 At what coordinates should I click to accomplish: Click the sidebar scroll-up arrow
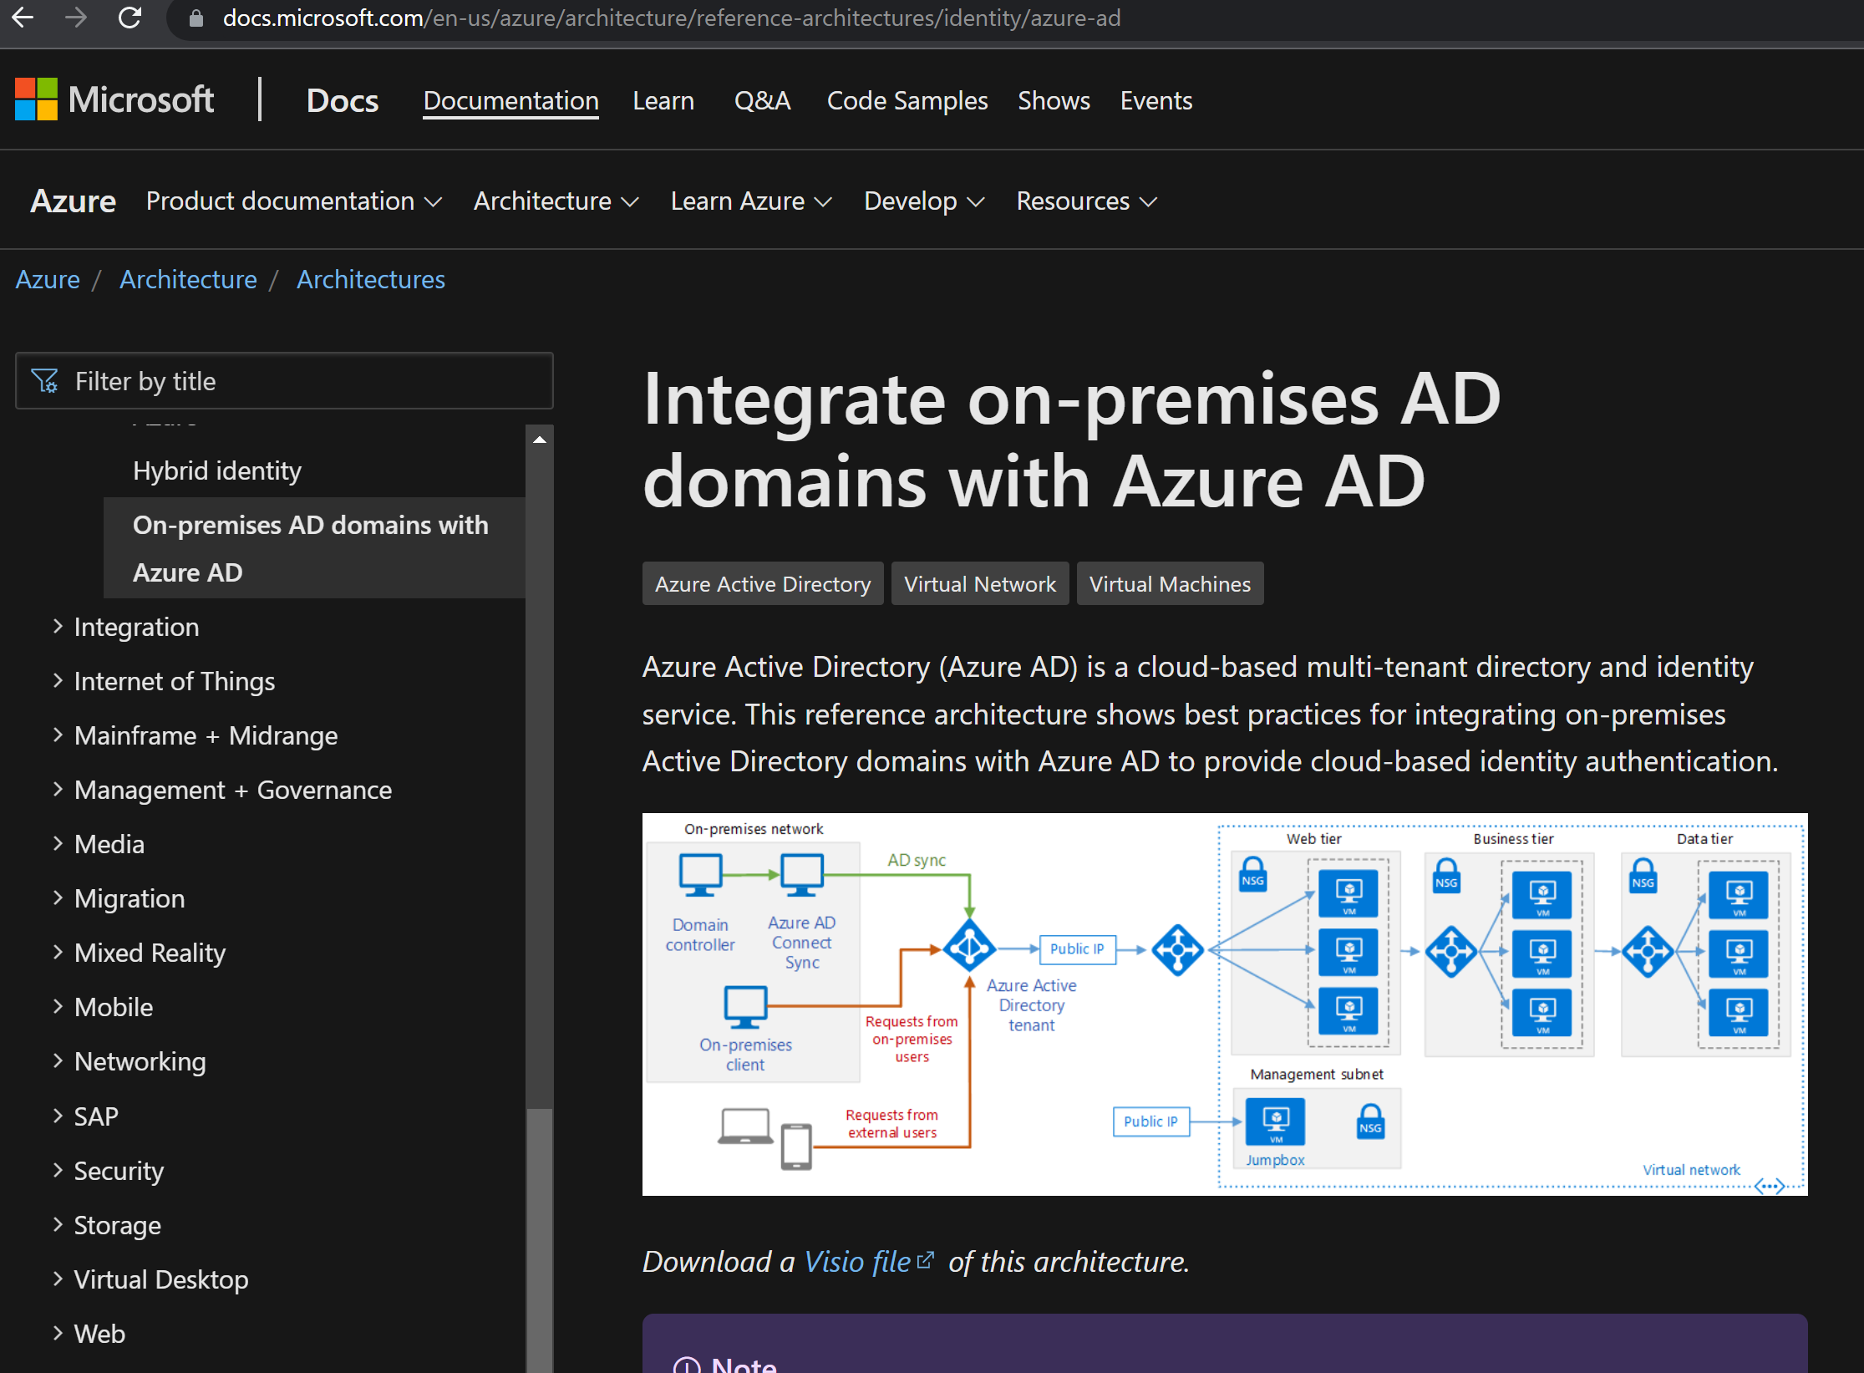[540, 440]
